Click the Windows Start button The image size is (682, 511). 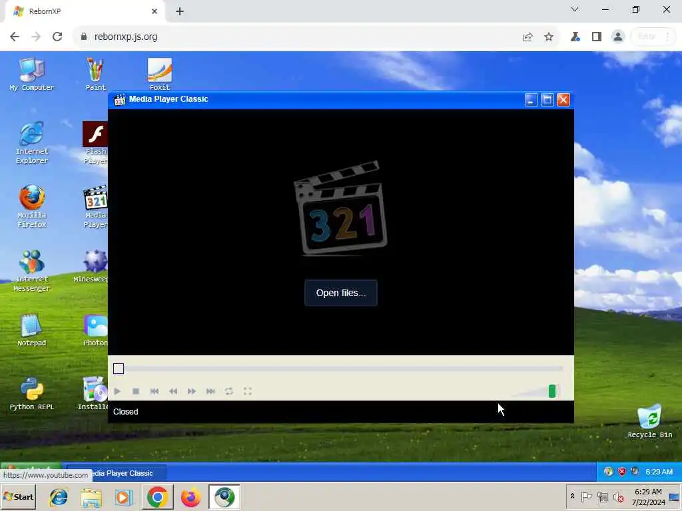19,496
